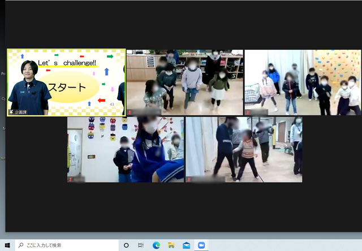Click the '企画課' participant name label
This screenshot has width=362, height=251.
(23, 112)
